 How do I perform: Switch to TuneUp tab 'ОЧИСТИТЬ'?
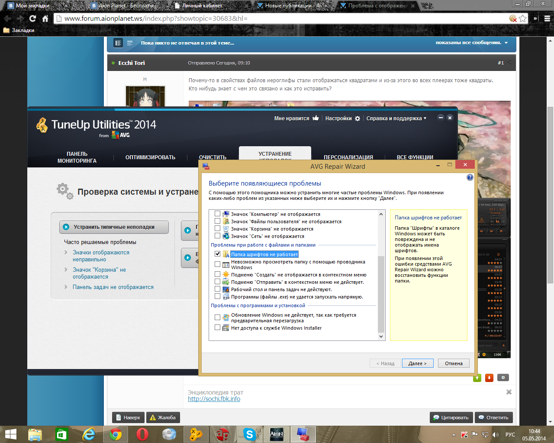213,157
